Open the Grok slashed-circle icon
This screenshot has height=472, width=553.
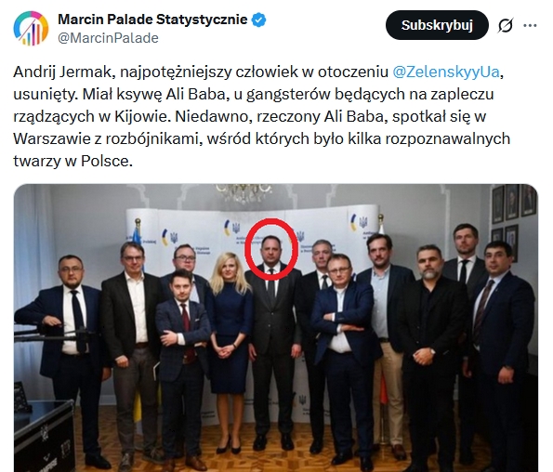click(x=506, y=25)
